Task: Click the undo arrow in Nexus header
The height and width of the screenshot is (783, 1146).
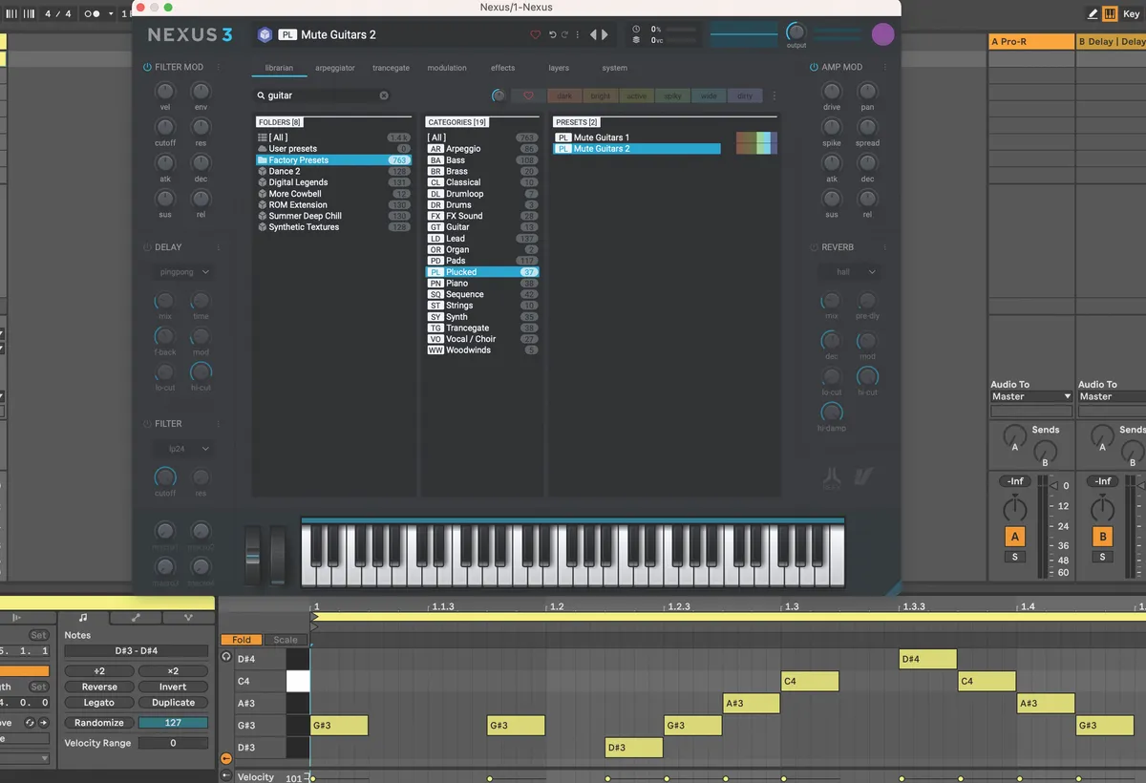Action: 552,35
